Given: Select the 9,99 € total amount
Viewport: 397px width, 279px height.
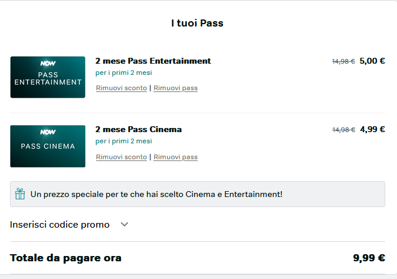Looking at the screenshot, I should (x=369, y=258).
